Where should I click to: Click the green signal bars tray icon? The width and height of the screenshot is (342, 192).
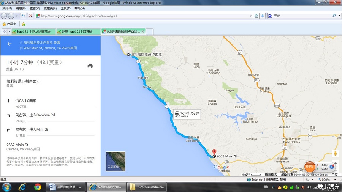pos(291,187)
